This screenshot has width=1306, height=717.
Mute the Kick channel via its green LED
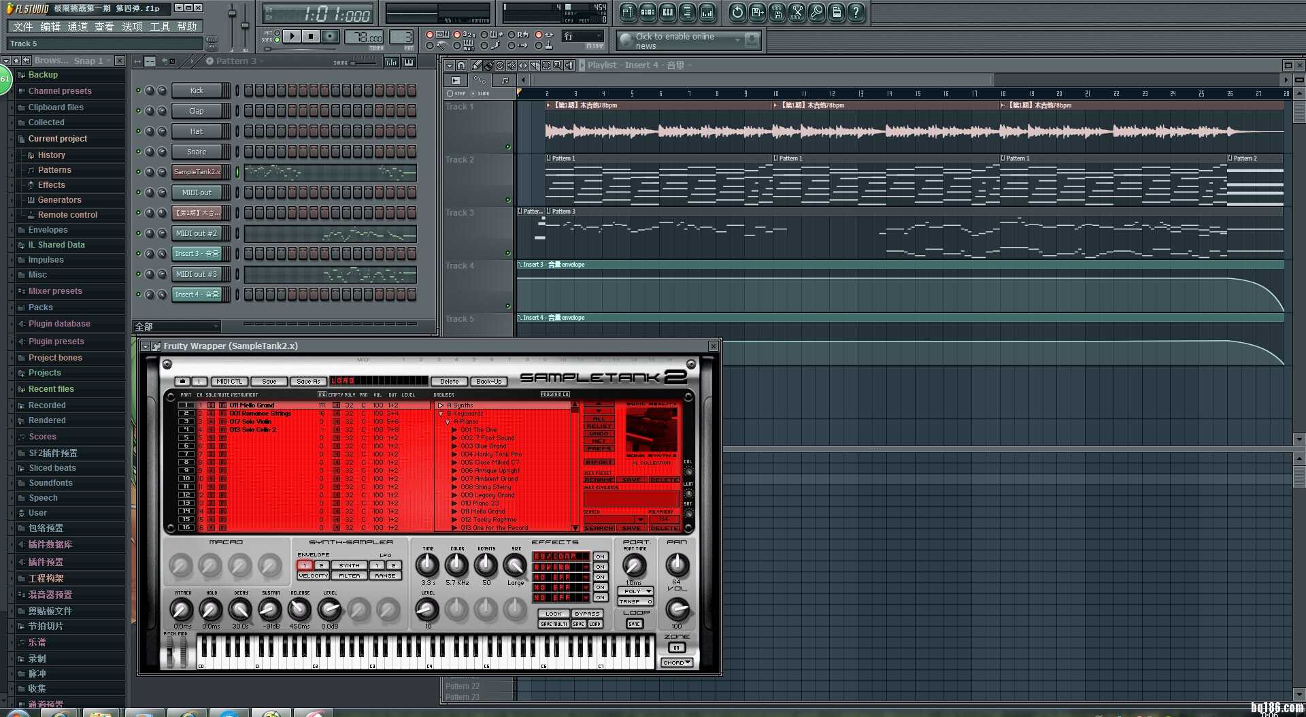139,90
